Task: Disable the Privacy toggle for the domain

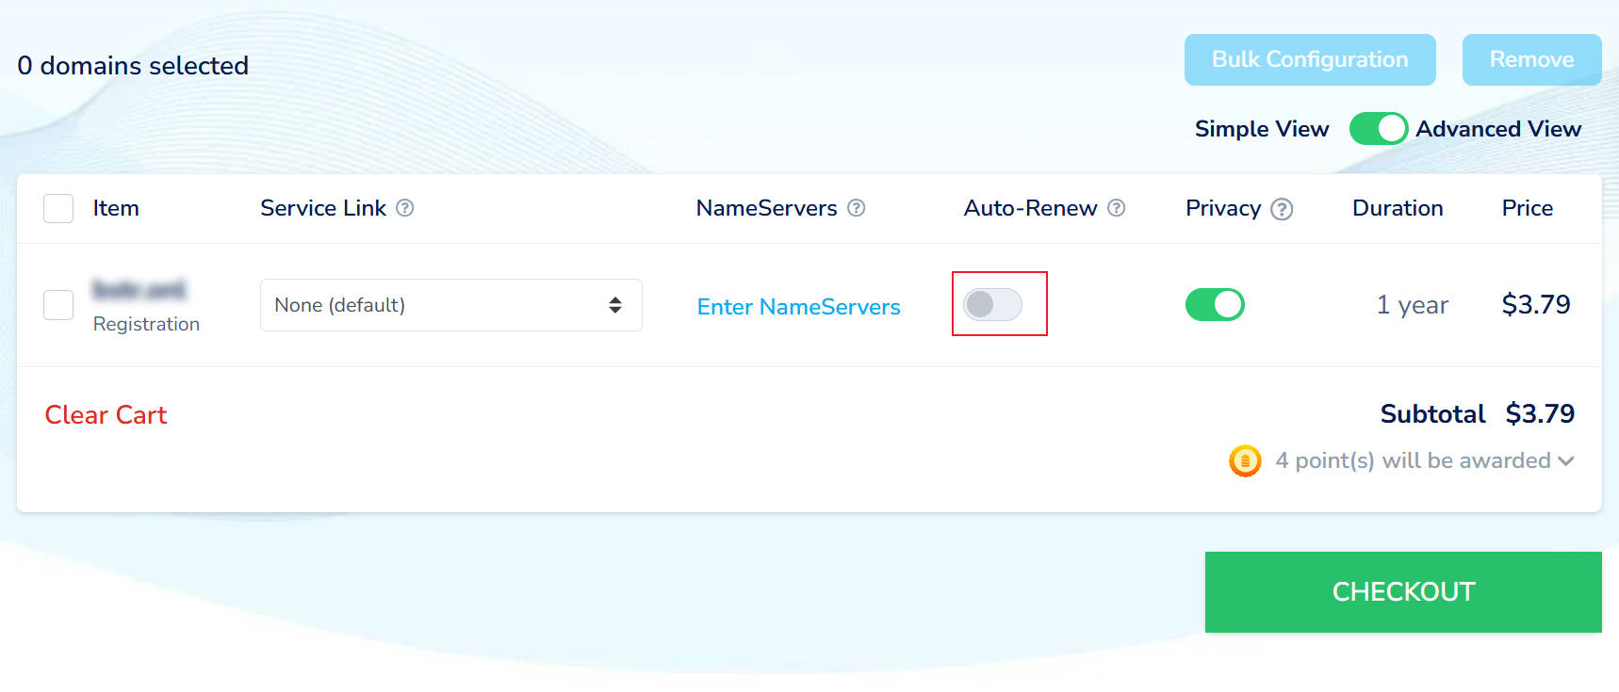Action: (1214, 304)
